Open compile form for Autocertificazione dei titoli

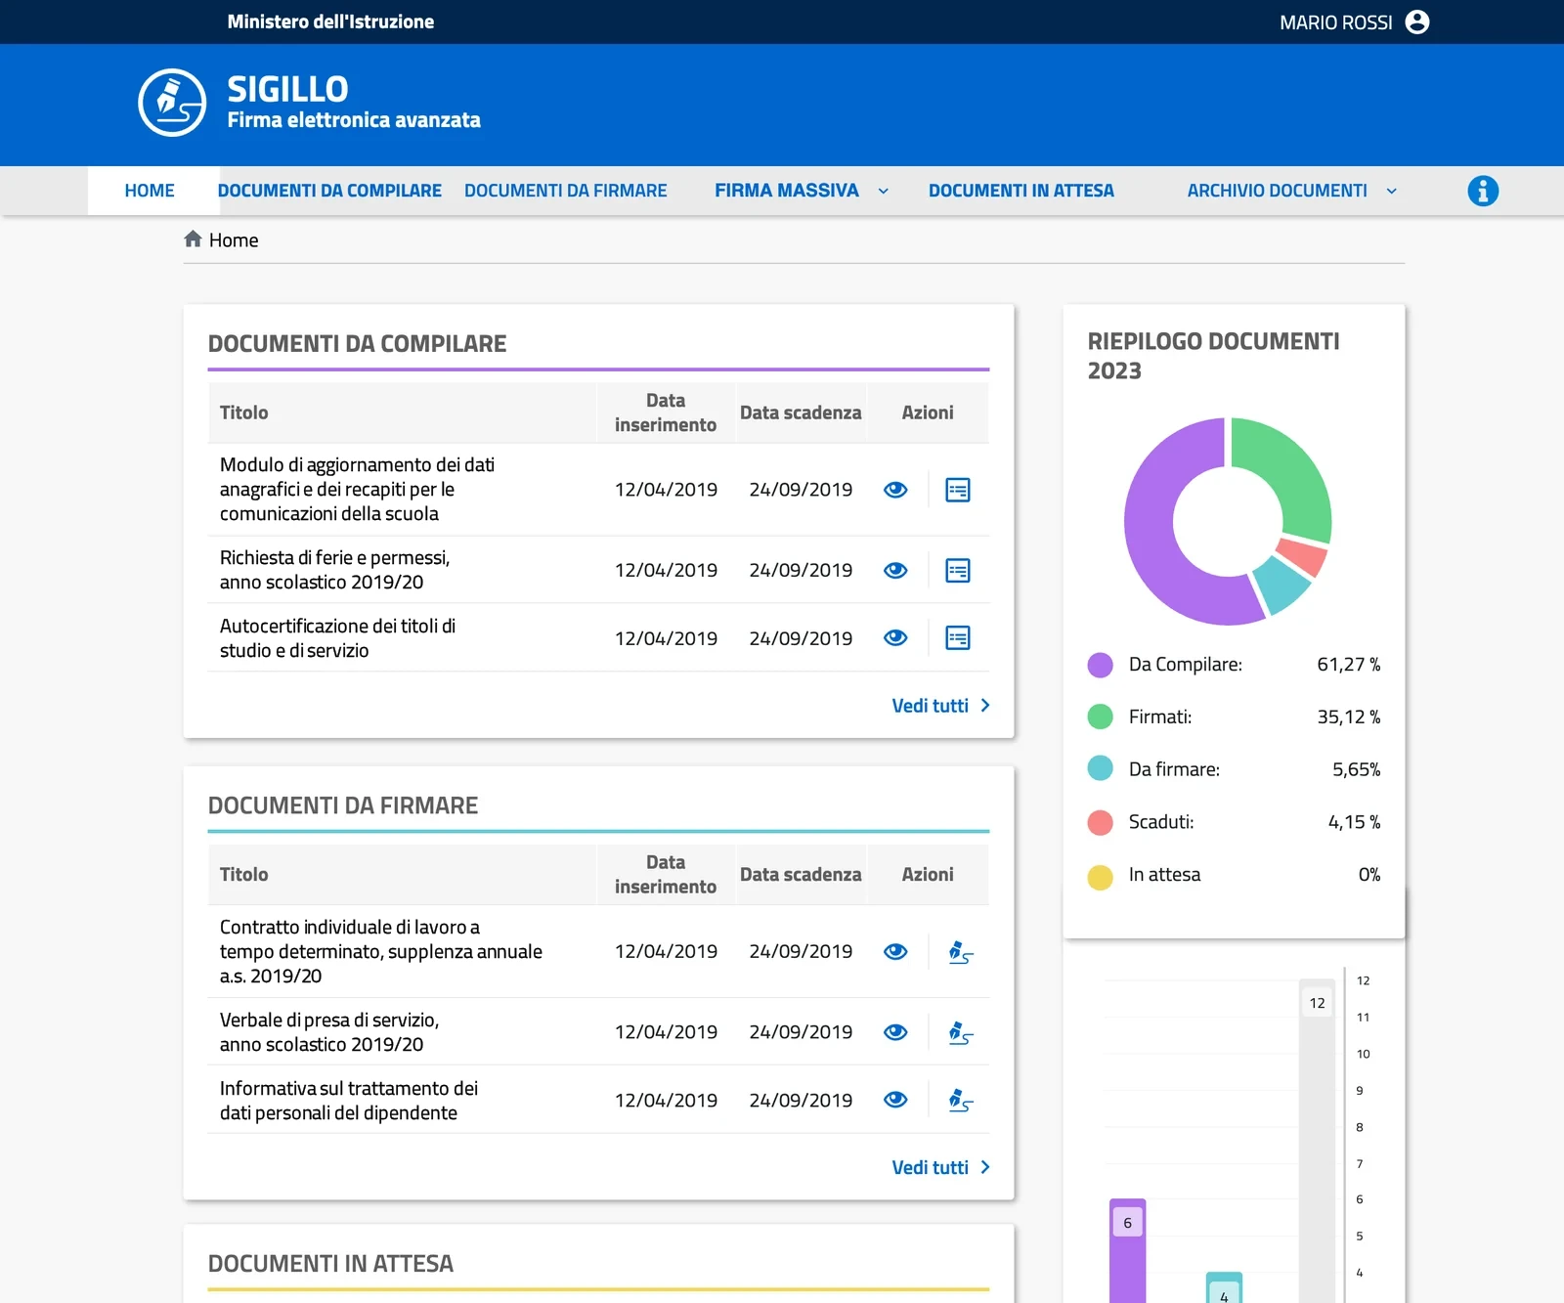tap(958, 638)
